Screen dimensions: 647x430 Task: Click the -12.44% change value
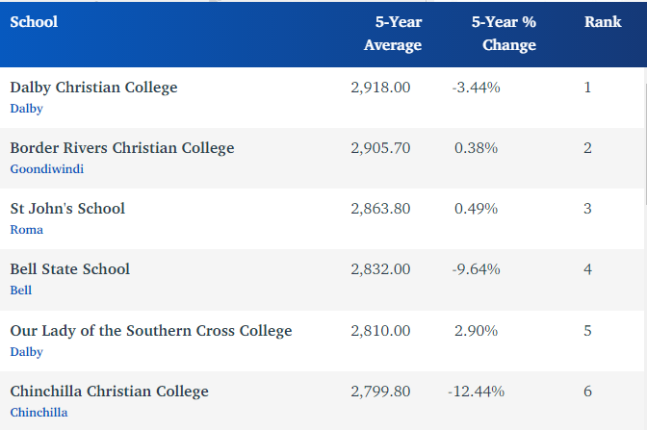pos(476,392)
